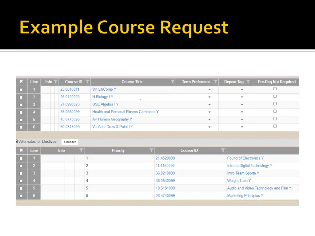Open Repeat Tag dropdown for Vis Arts row
Image resolution: width=315 pixels, height=236 pixels.
click(x=242, y=127)
